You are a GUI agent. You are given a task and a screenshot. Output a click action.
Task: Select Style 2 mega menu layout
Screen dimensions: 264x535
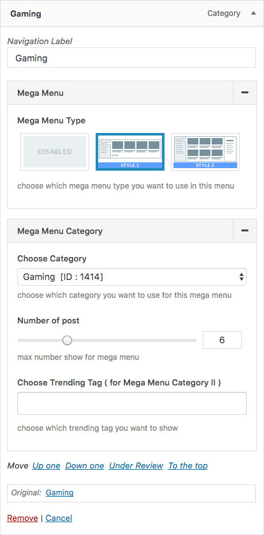point(205,152)
